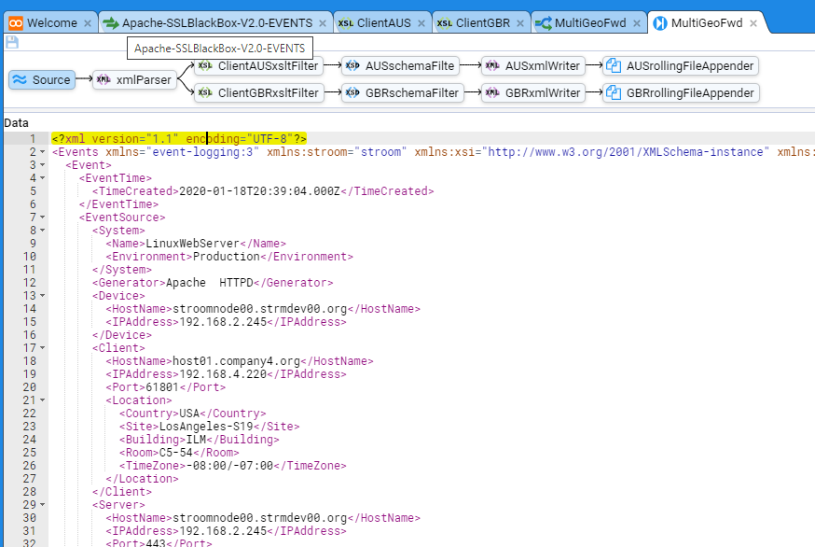815x547 pixels.
Task: Select the xmlParser pipeline element
Action: [133, 80]
